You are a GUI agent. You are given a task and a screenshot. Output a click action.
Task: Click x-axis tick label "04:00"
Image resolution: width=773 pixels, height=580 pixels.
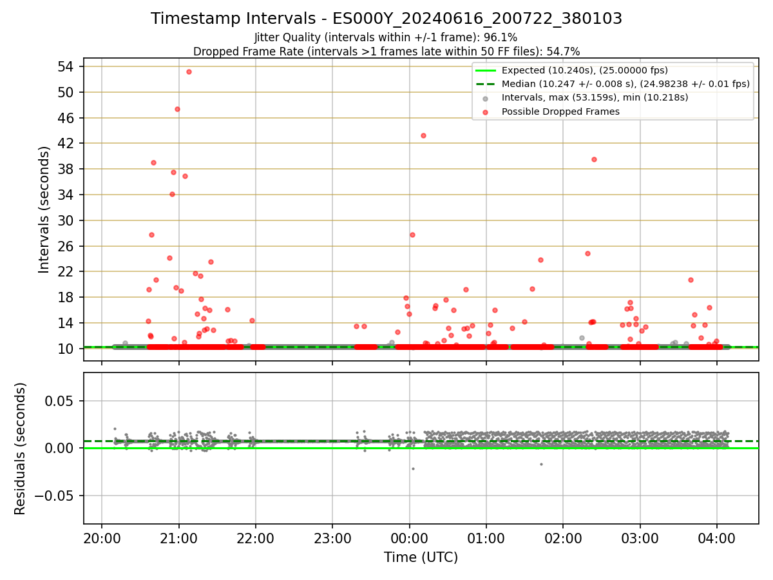click(x=717, y=538)
